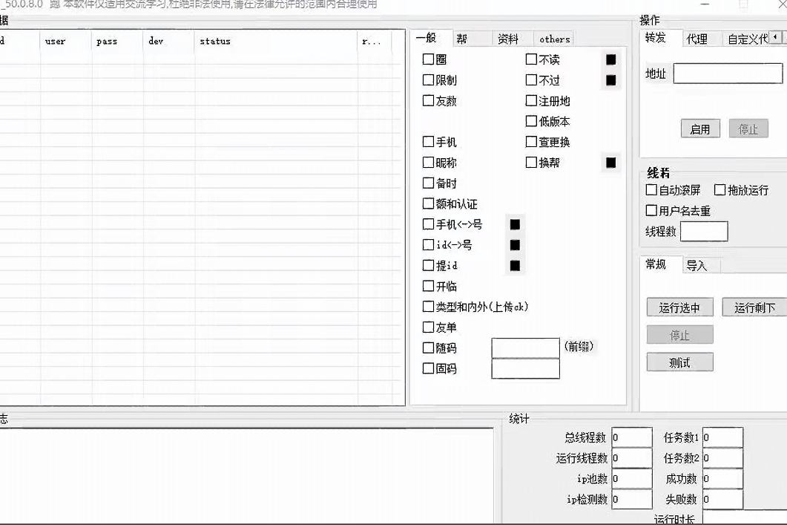Screen dimensions: 787x525
Task: Sort table by pass column header
Action: click(x=117, y=41)
